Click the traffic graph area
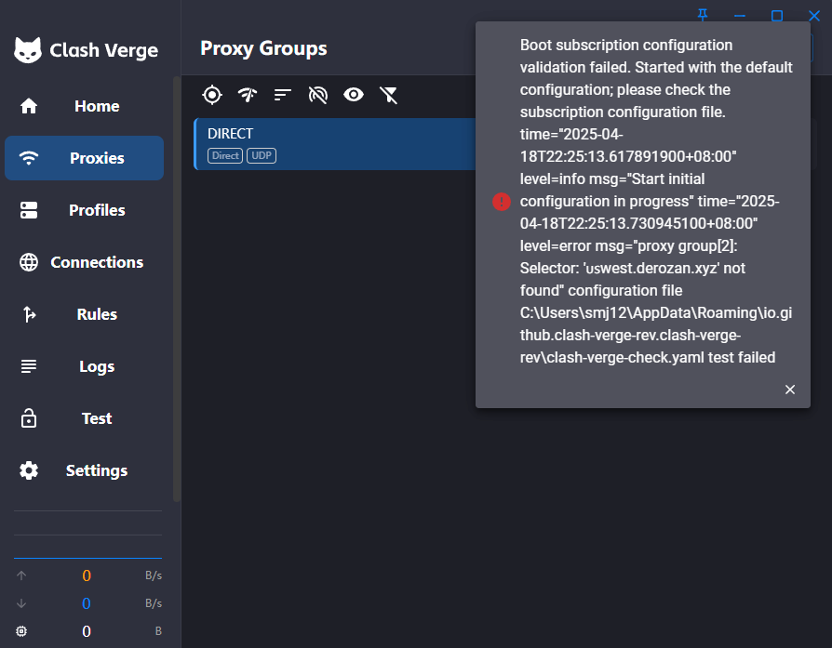 tap(87, 535)
